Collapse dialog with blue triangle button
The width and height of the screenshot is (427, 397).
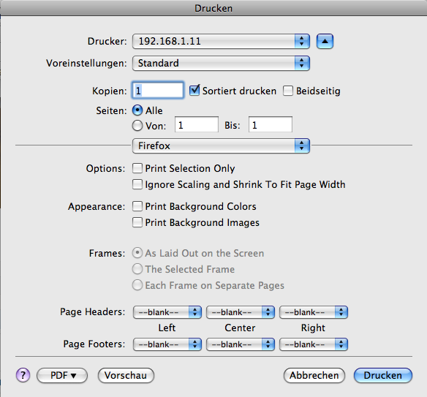[325, 42]
